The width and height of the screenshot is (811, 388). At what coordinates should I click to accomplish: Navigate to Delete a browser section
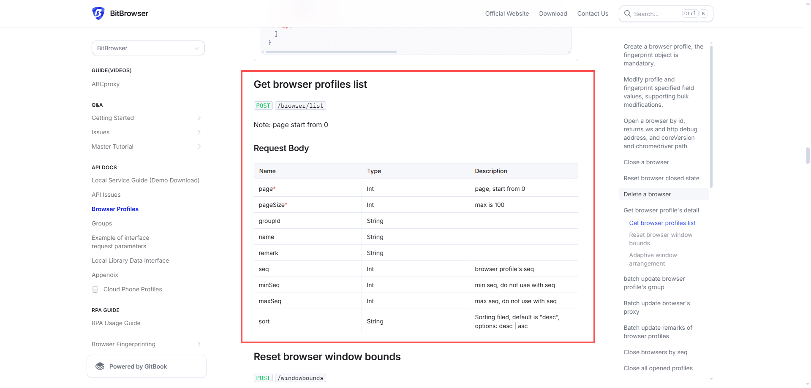(x=647, y=194)
